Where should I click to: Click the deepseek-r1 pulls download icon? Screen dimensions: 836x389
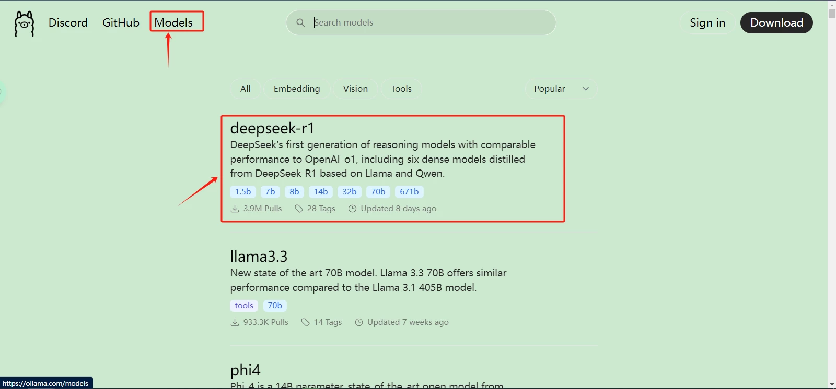(x=235, y=209)
